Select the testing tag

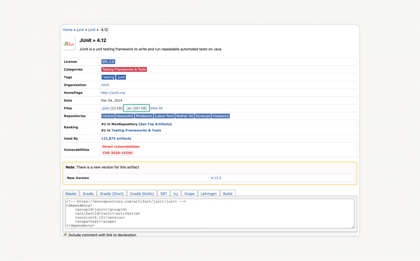click(108, 77)
